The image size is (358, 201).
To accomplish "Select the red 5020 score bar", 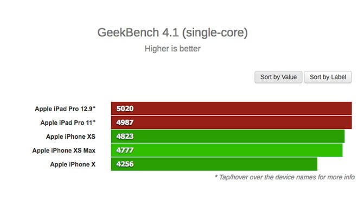I will coord(231,108).
